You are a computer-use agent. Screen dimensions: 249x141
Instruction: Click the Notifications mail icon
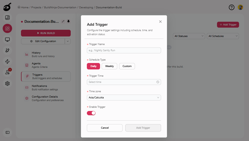(x=27, y=87)
